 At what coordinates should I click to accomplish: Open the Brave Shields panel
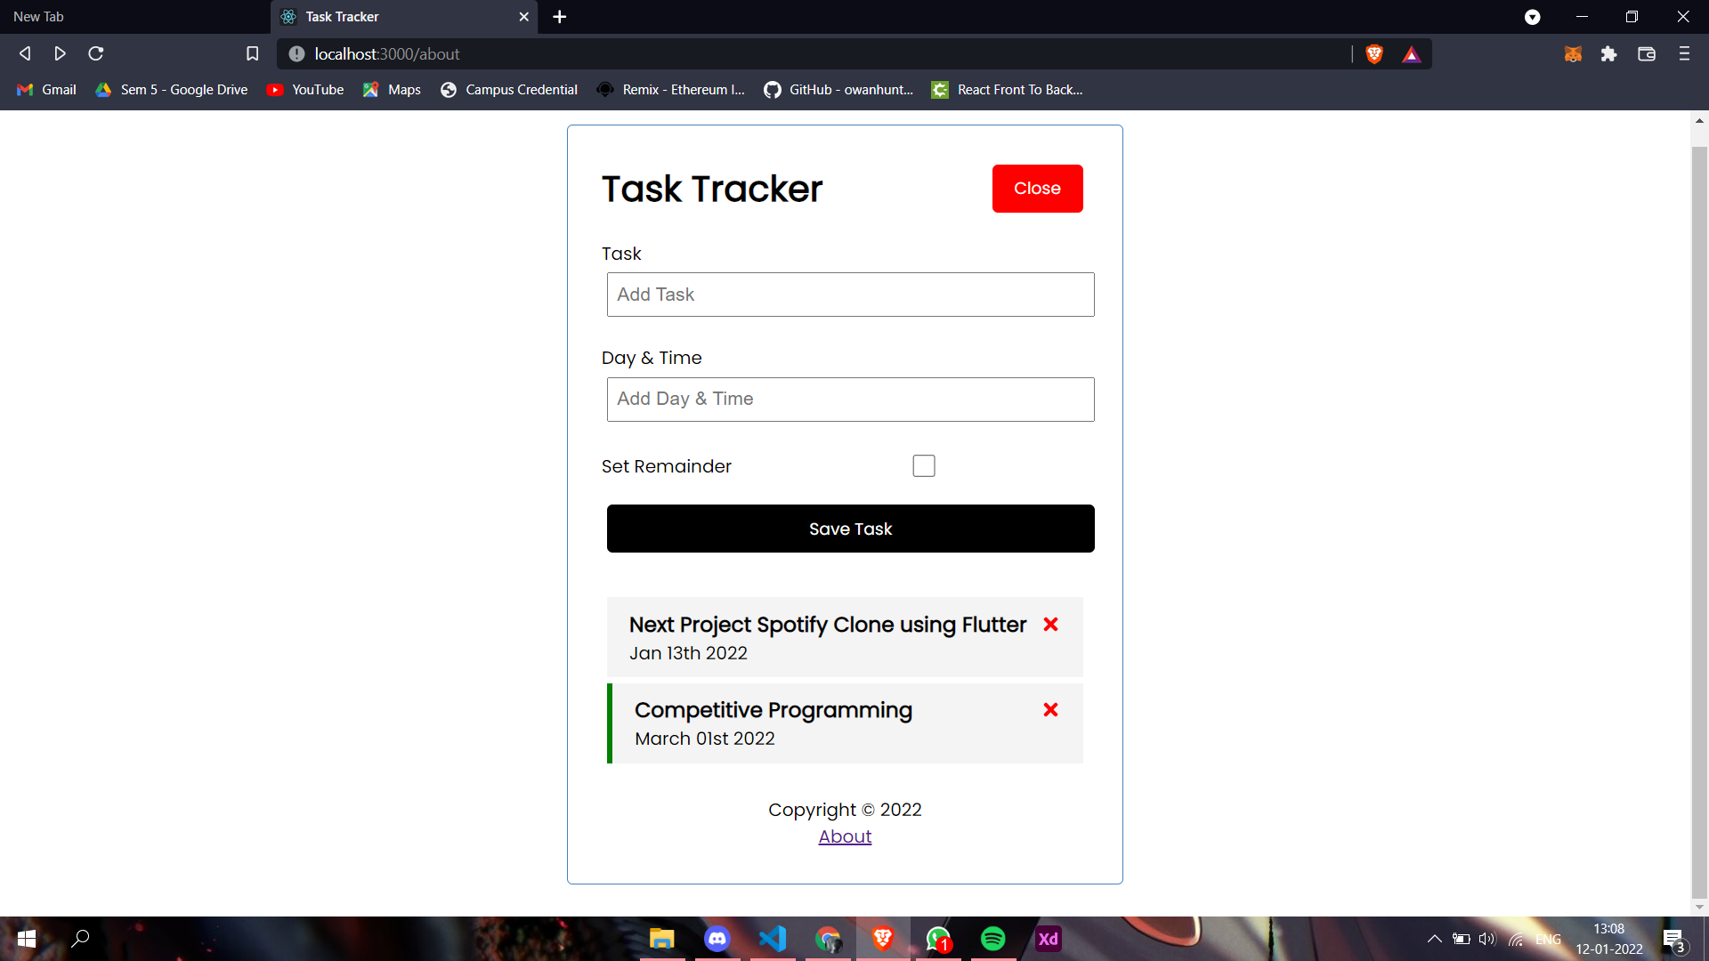[x=1374, y=53]
